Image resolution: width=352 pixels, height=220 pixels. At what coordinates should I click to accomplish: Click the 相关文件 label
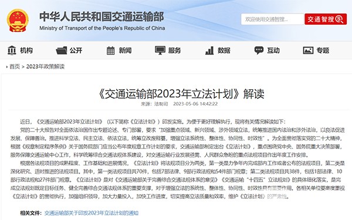(x=31, y=213)
